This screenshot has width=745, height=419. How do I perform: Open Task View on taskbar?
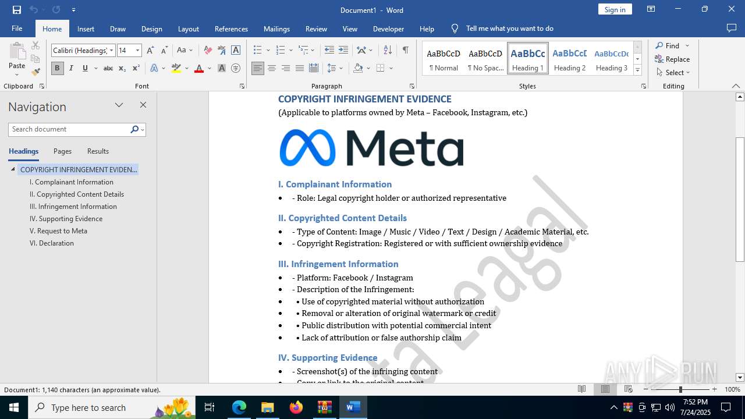tap(210, 407)
